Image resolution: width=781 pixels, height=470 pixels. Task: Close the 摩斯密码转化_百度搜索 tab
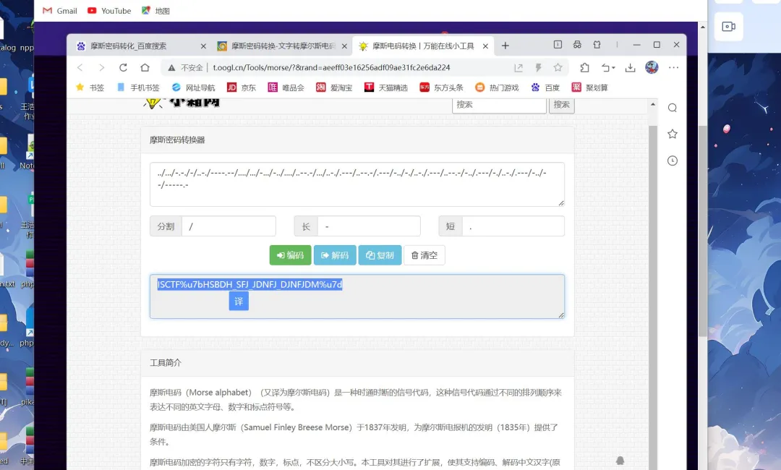(x=203, y=46)
